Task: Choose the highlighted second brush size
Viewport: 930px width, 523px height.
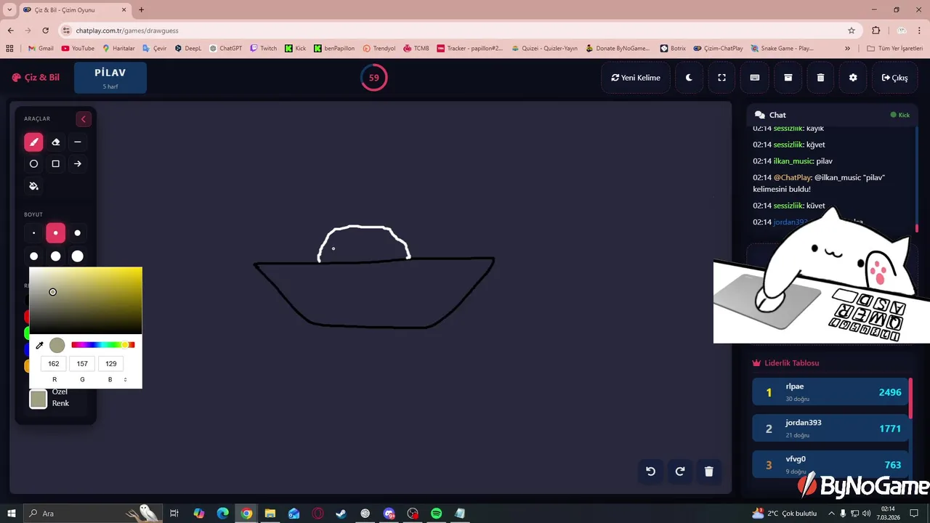Action: pos(56,233)
